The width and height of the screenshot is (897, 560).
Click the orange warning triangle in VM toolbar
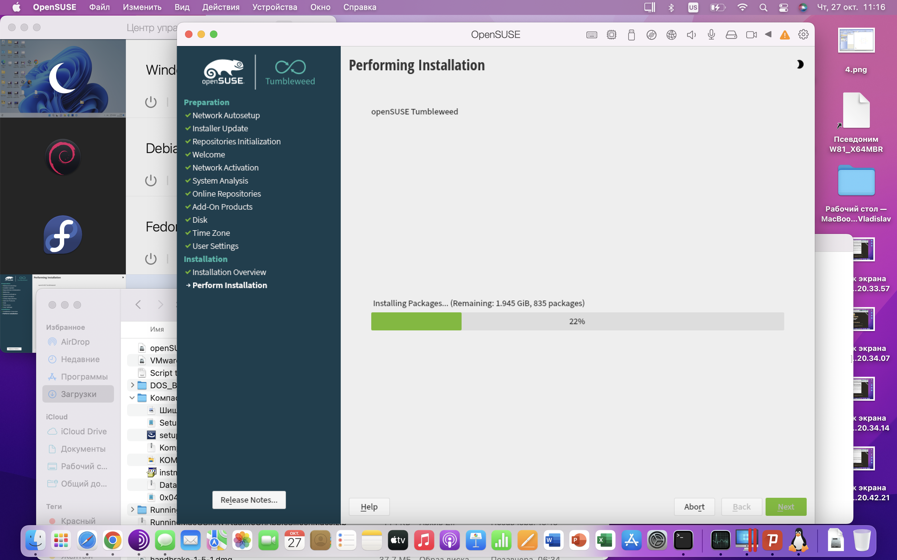coord(785,35)
